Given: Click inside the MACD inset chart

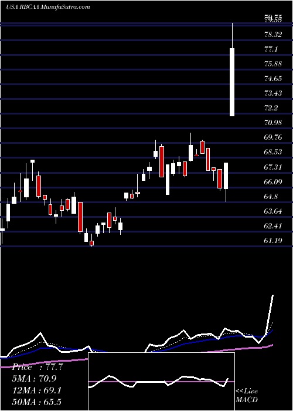Looking at the screenshot, I should point(161,382).
